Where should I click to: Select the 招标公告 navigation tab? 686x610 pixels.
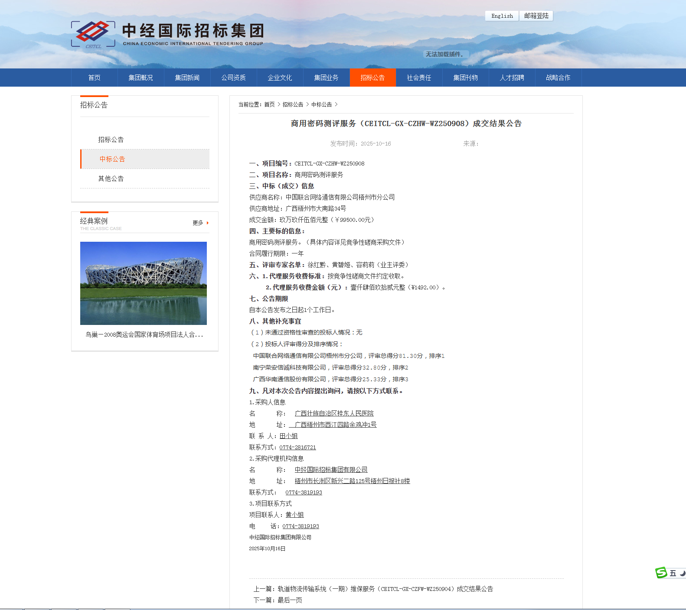[372, 78]
